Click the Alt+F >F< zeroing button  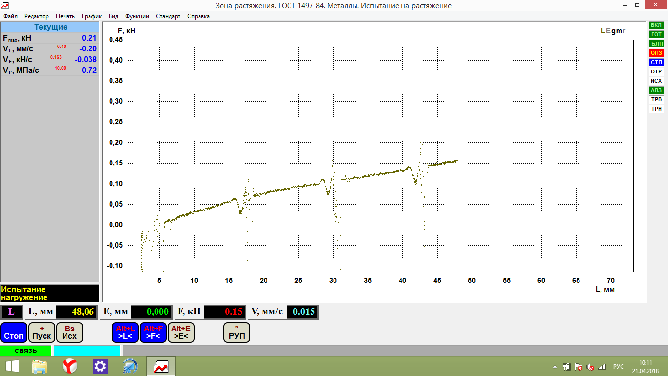(x=153, y=332)
